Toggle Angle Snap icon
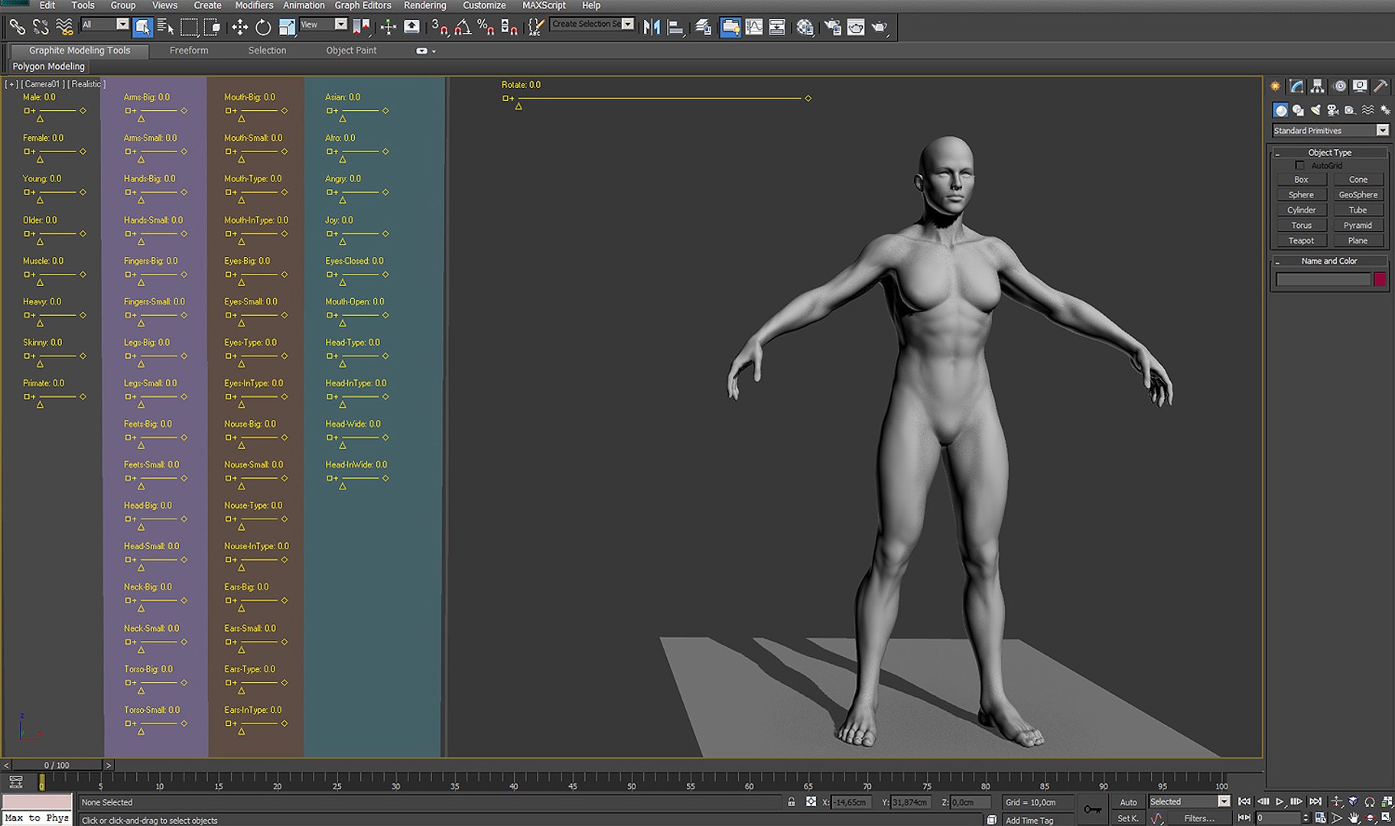This screenshot has height=826, width=1395. 463,28
